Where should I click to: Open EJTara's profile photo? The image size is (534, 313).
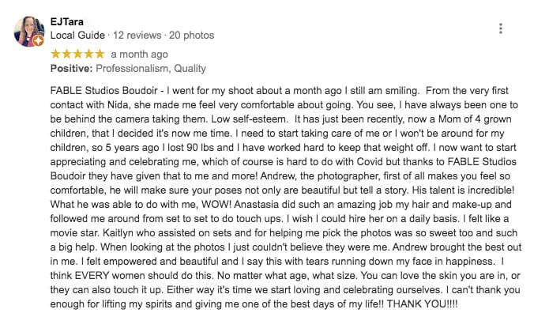pos(28,32)
